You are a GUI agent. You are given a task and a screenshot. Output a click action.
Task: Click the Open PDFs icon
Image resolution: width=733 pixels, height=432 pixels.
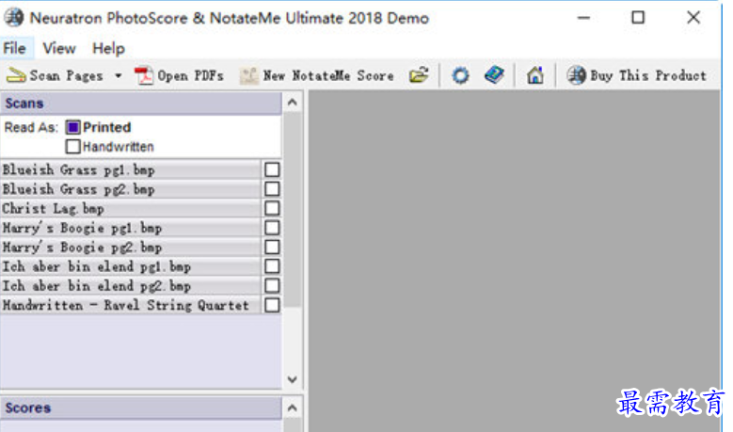(144, 75)
